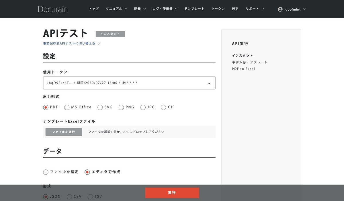Open PDF to Excel sidebar link
The width and height of the screenshot is (344, 201).
point(243,69)
